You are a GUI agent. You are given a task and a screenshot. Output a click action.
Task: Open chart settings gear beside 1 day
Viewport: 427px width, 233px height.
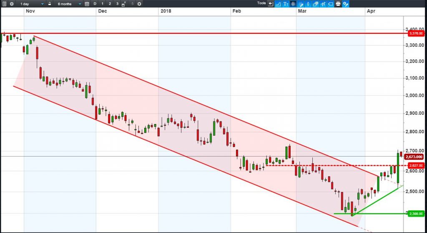[12, 4]
